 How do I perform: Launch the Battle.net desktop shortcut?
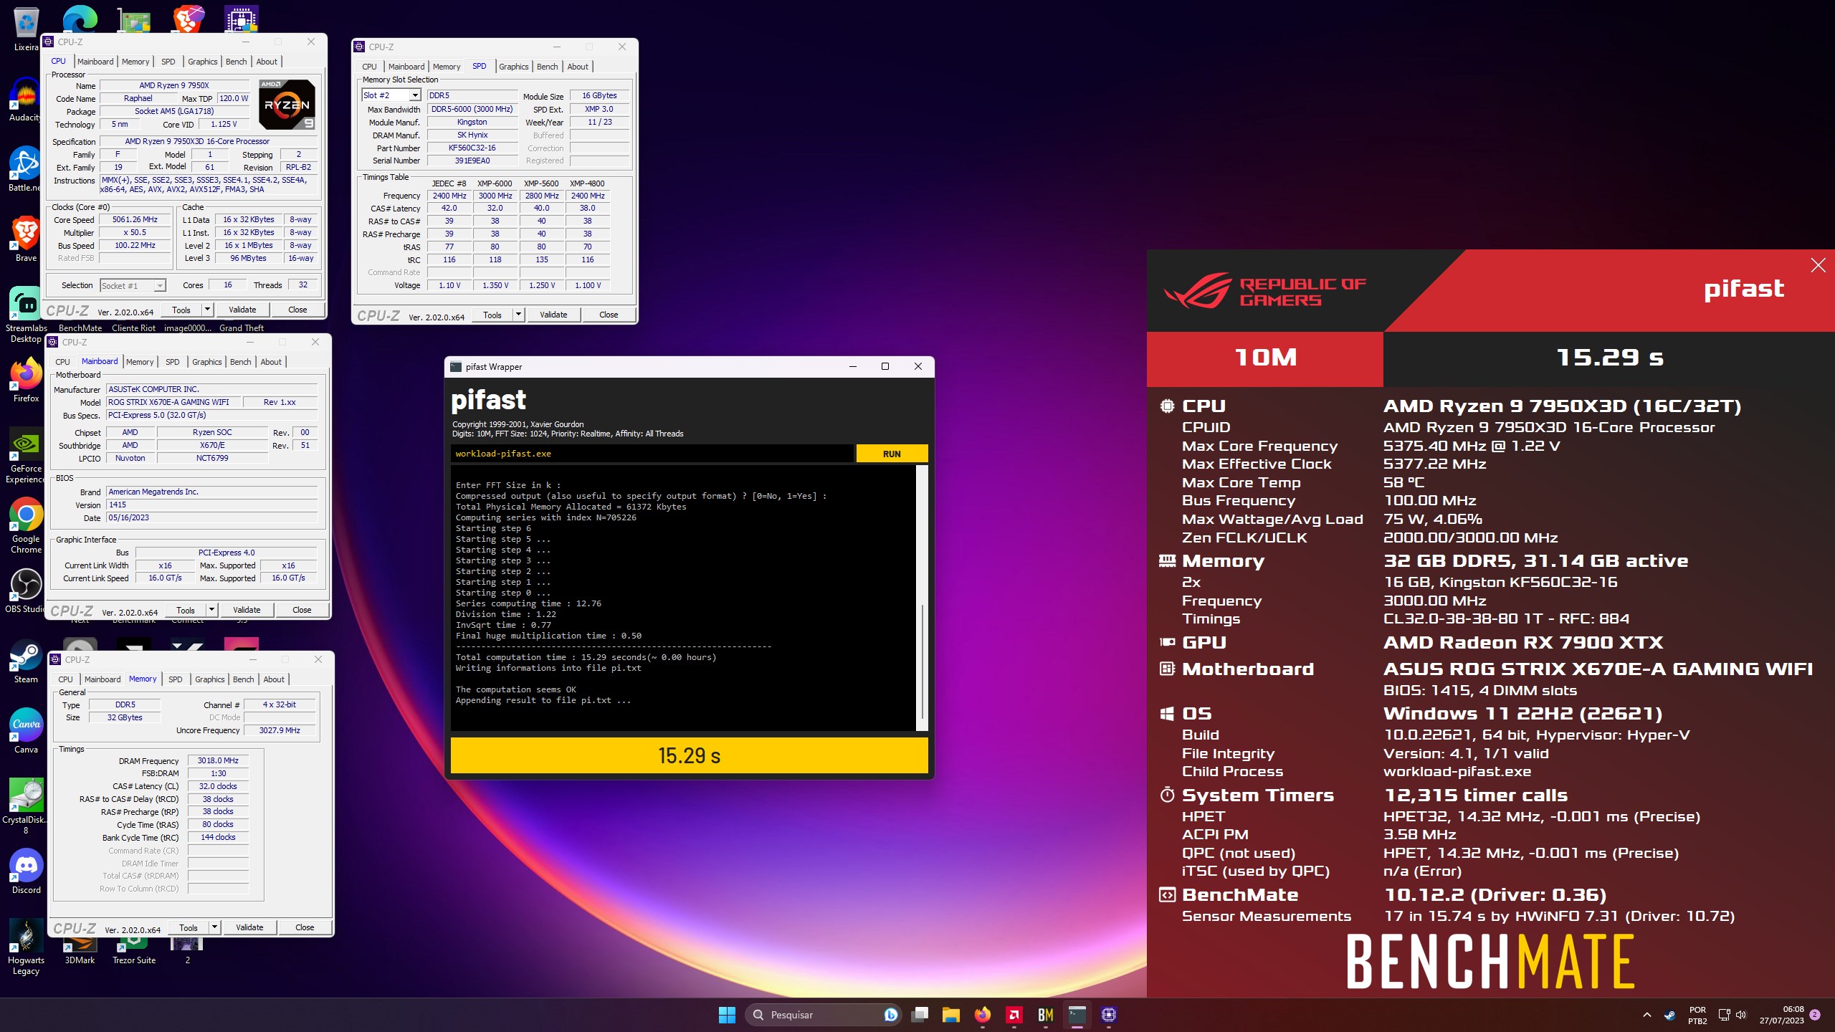26,169
